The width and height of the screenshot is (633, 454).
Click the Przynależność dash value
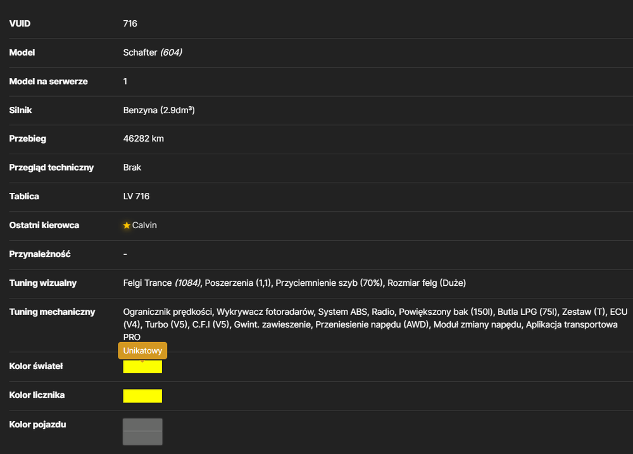[125, 254]
